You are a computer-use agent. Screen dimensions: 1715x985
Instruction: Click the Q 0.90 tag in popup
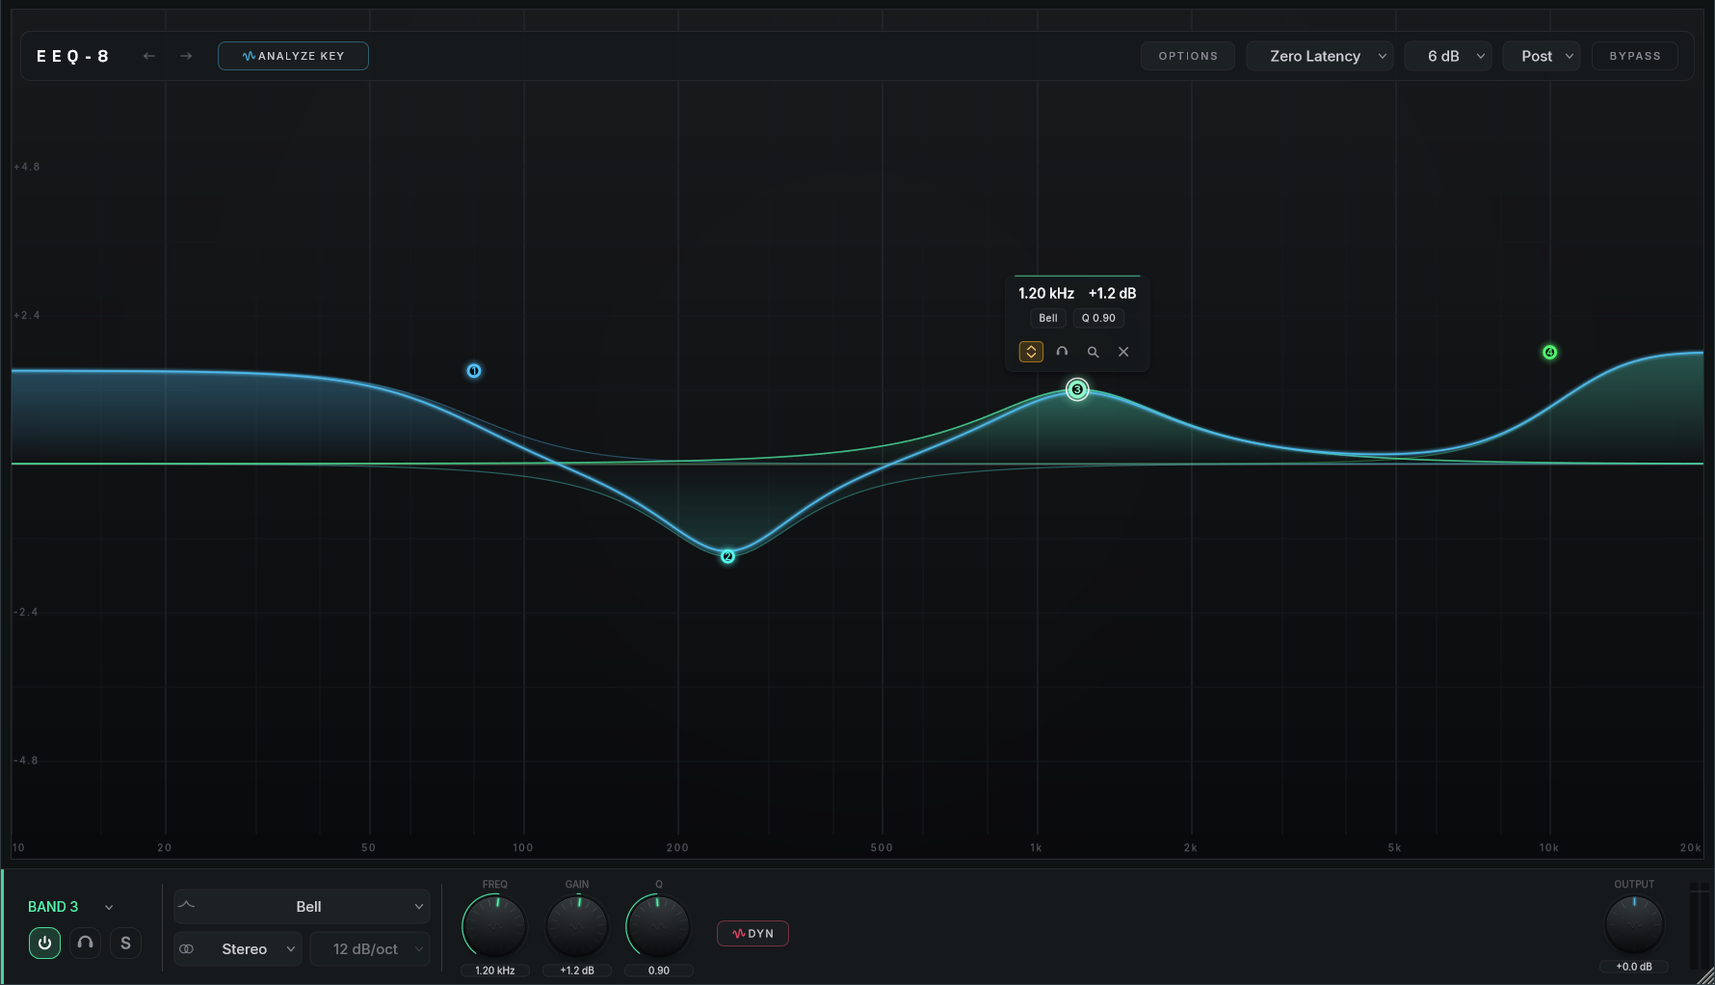[1098, 318]
